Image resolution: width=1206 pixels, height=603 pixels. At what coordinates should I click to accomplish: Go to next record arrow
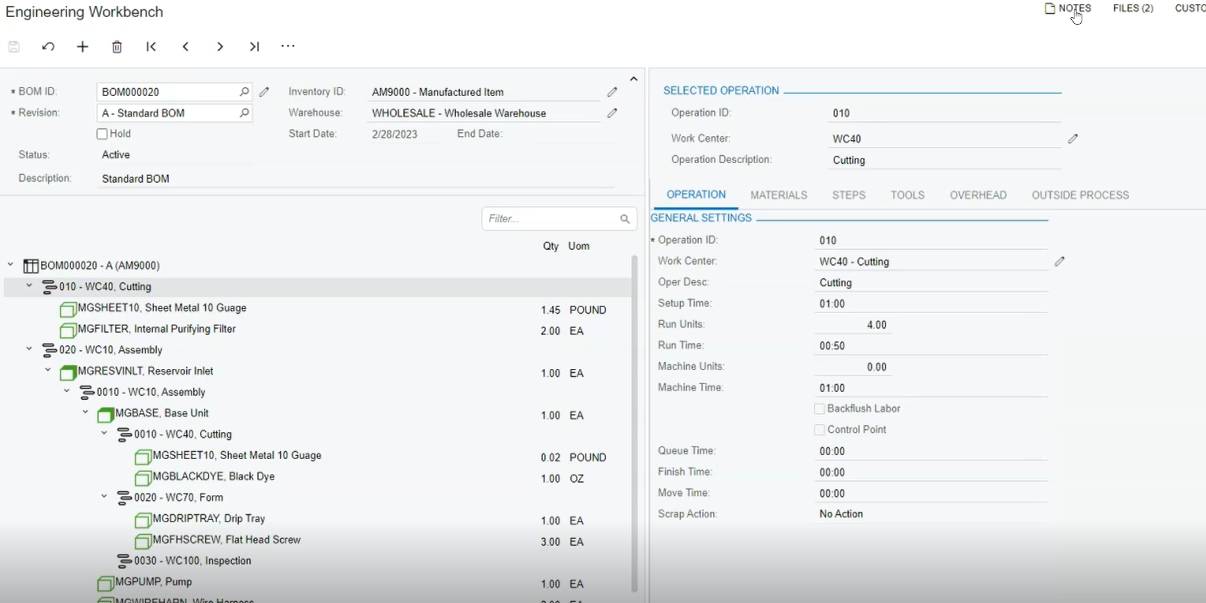pos(220,47)
